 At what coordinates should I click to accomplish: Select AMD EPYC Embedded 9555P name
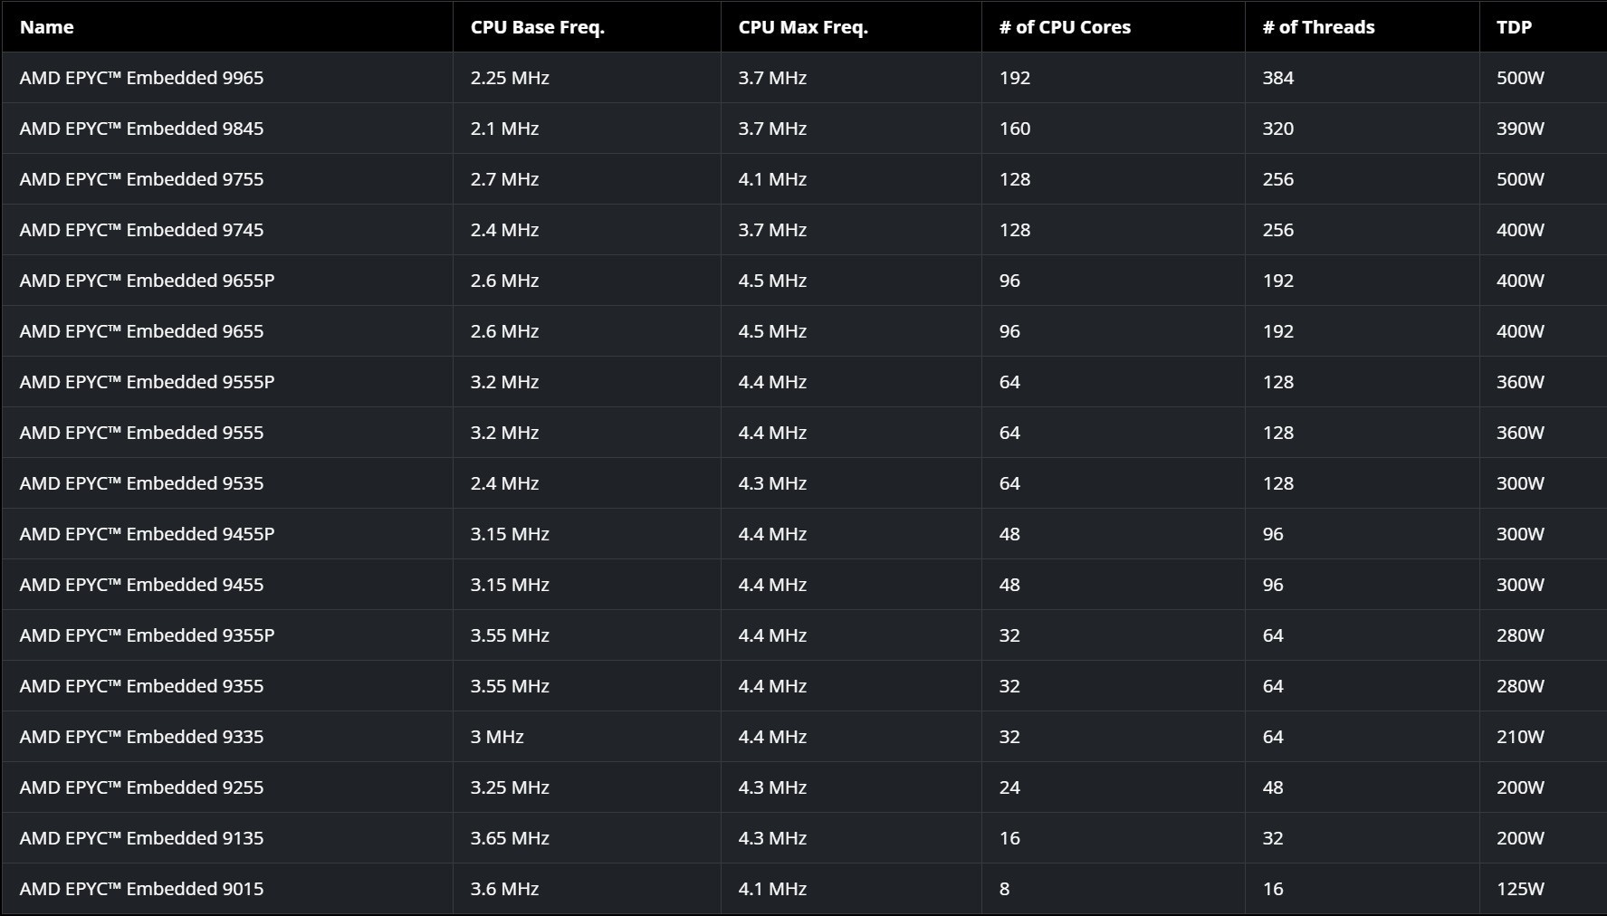[x=147, y=382]
